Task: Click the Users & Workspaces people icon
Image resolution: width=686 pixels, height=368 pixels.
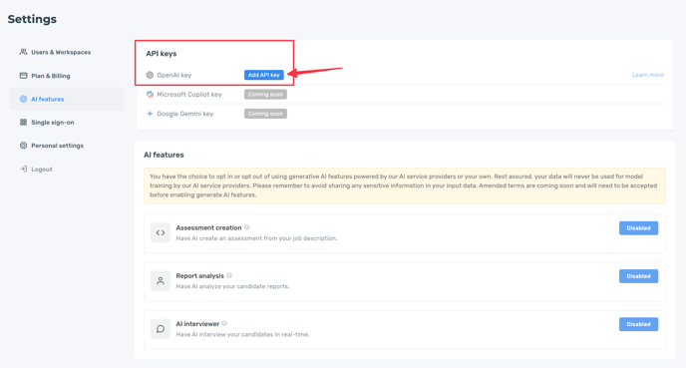Action: pos(23,52)
